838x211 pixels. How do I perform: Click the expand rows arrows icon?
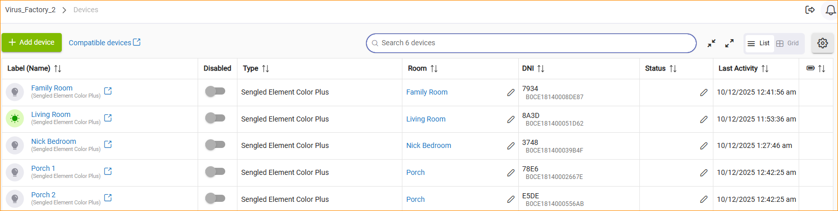[x=729, y=43]
